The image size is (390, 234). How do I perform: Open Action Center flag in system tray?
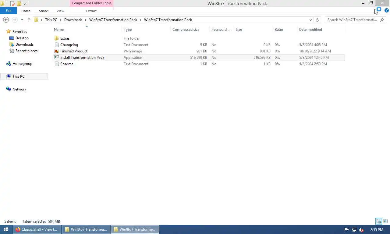347,230
